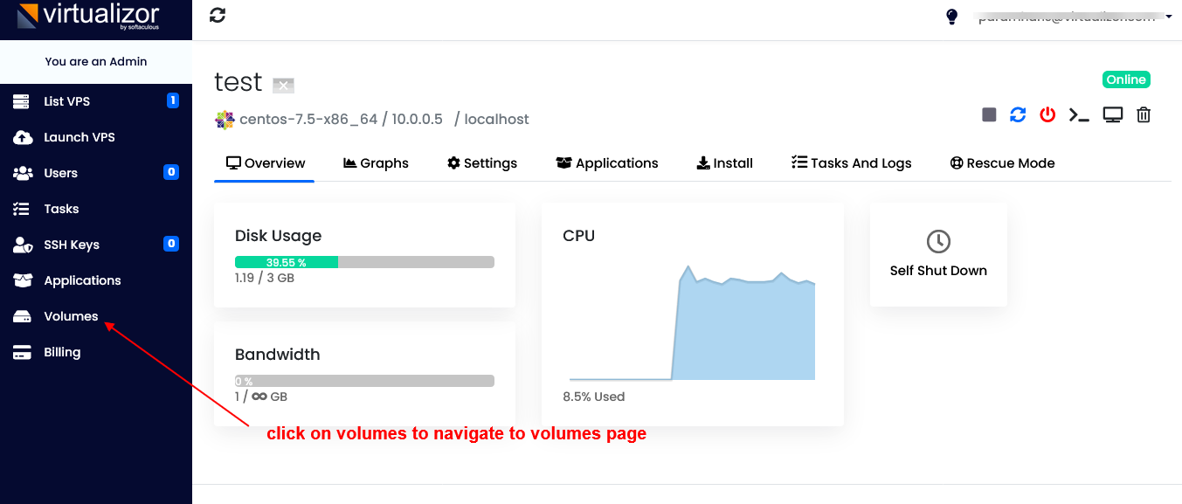The height and width of the screenshot is (504, 1182).
Task: Click the refresh icon in top bar
Action: (x=218, y=16)
